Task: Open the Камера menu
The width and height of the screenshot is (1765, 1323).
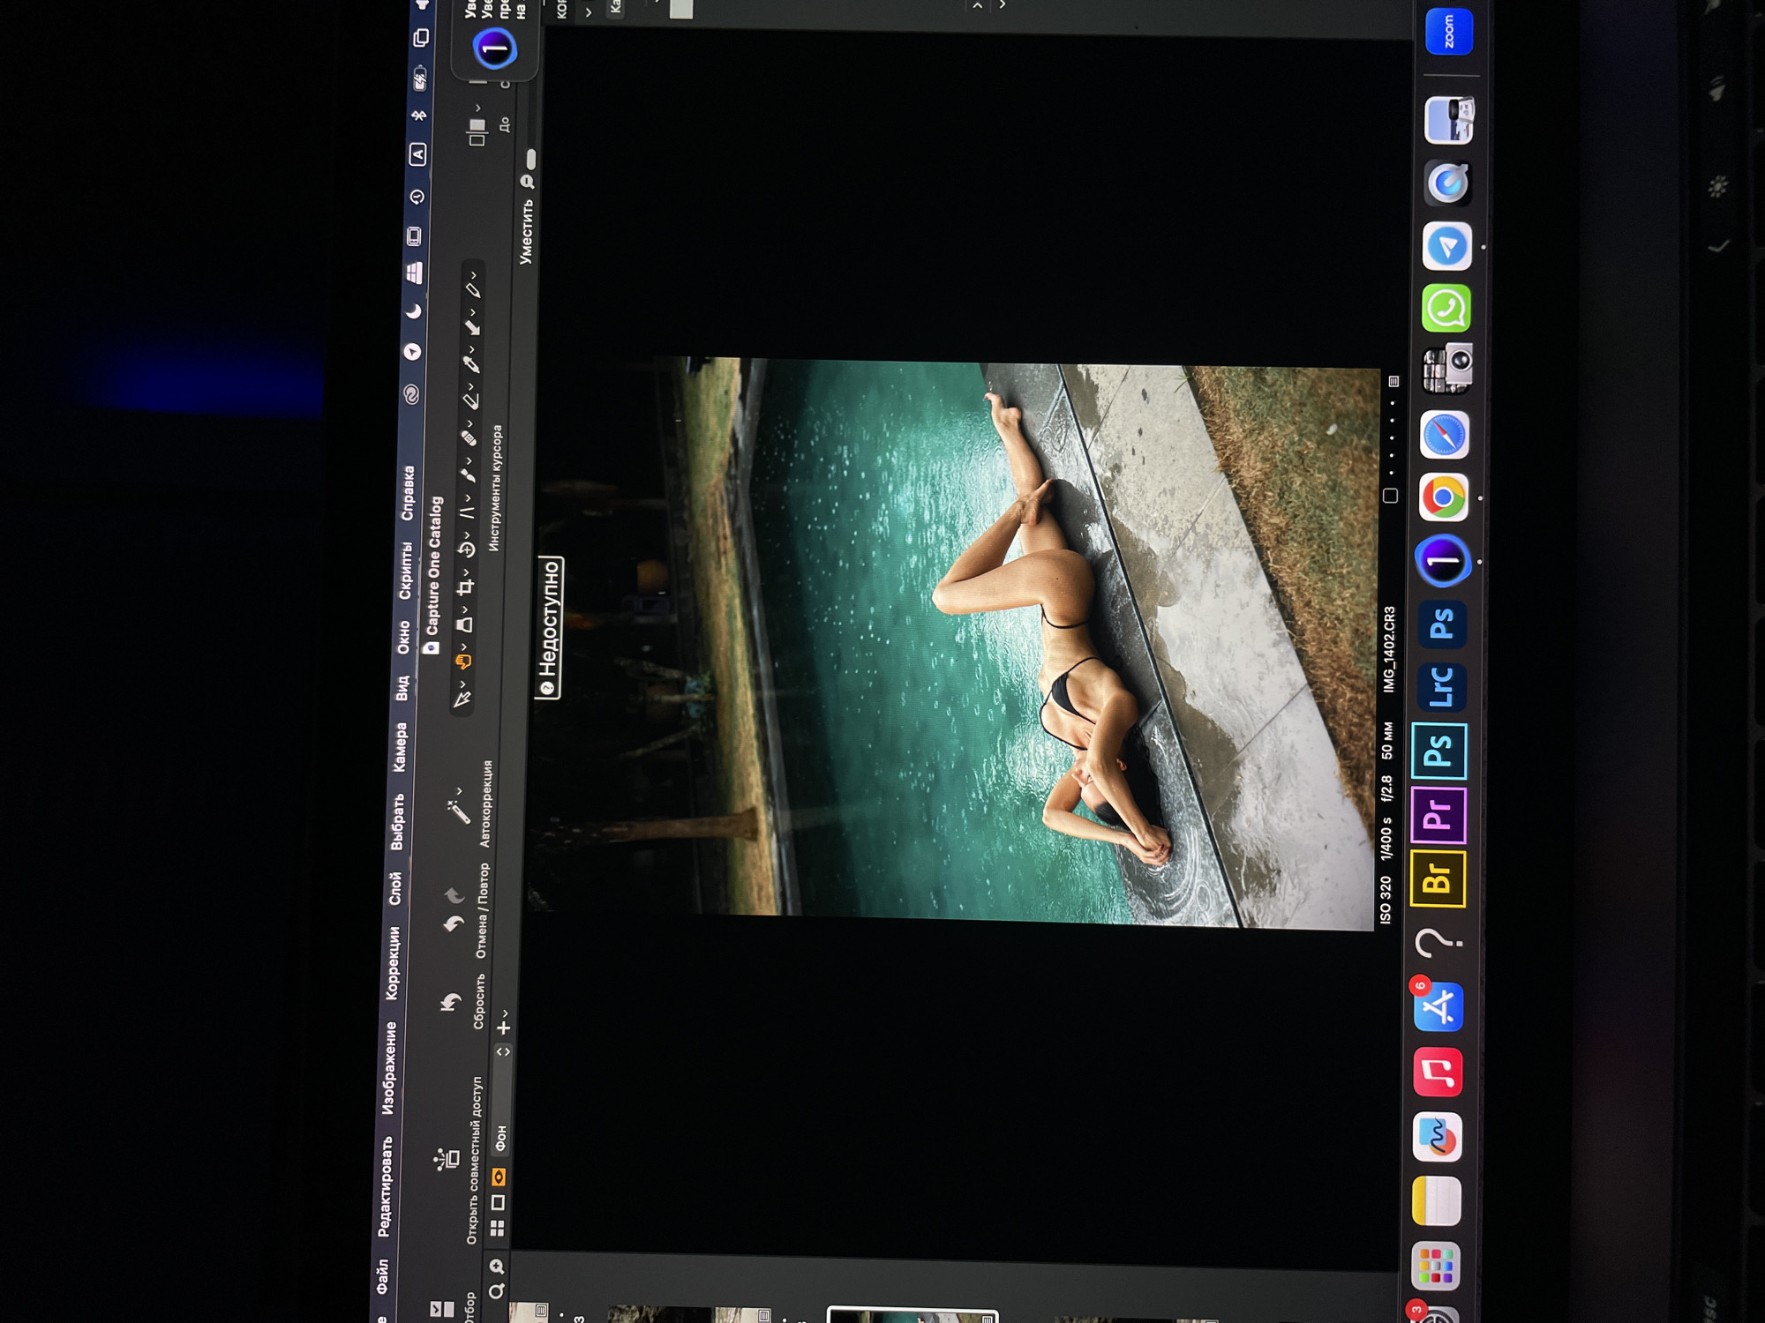Action: coord(400,748)
